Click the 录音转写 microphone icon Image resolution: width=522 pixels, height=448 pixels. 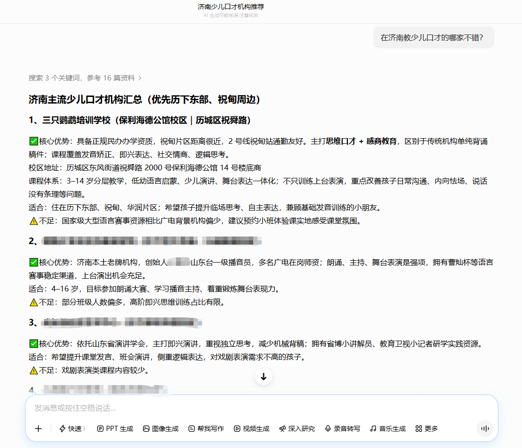[x=328, y=429]
